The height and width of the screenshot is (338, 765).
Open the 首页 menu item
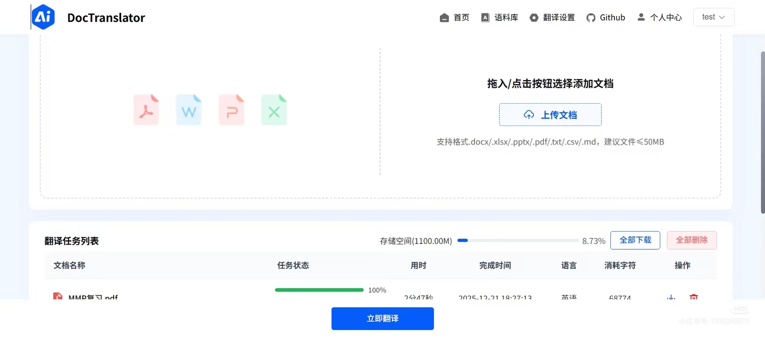point(455,18)
